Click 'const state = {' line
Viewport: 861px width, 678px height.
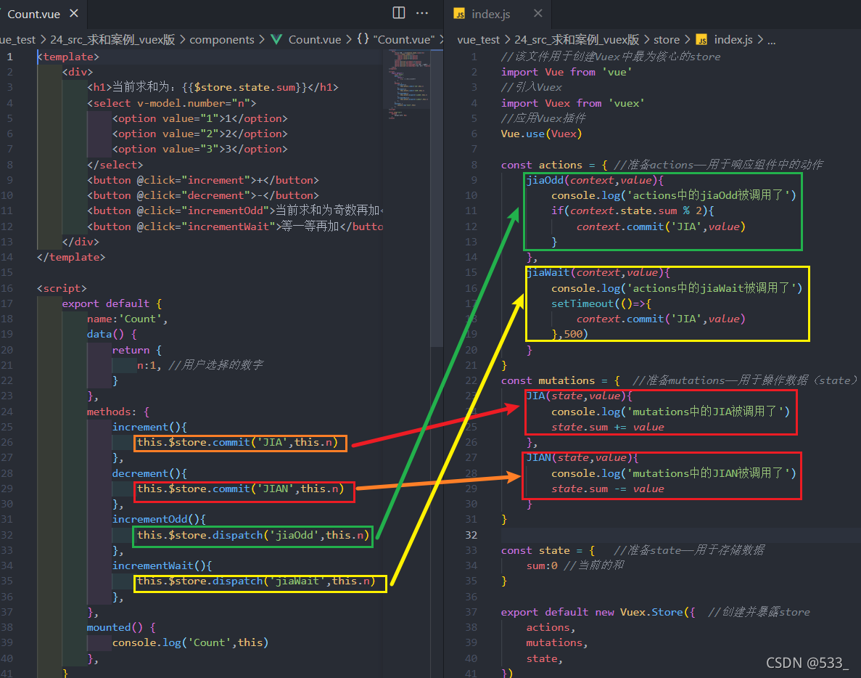click(548, 550)
